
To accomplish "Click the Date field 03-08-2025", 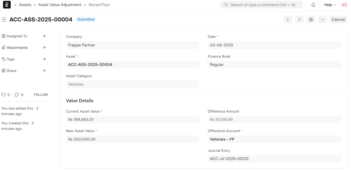I will (x=274, y=45).
